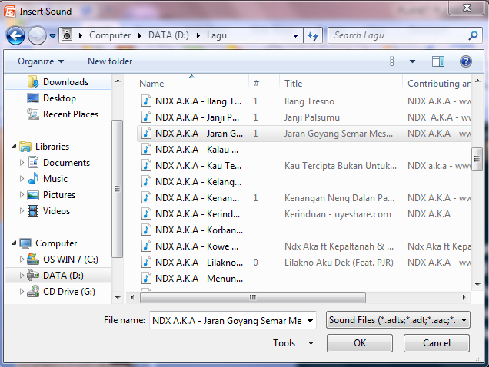Click into the File name field
Viewport: 489px width, 367px height.
coord(227,320)
